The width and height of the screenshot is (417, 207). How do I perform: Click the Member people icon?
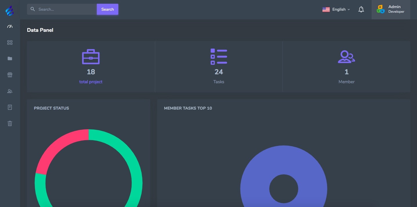click(347, 57)
